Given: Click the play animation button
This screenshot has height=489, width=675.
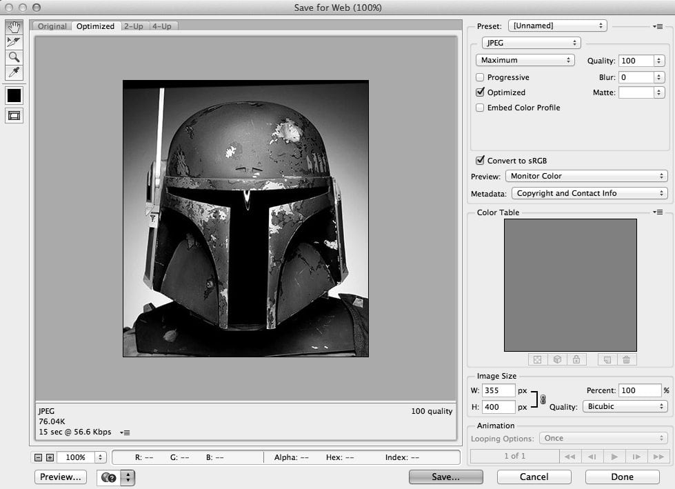Looking at the screenshot, I should (615, 457).
